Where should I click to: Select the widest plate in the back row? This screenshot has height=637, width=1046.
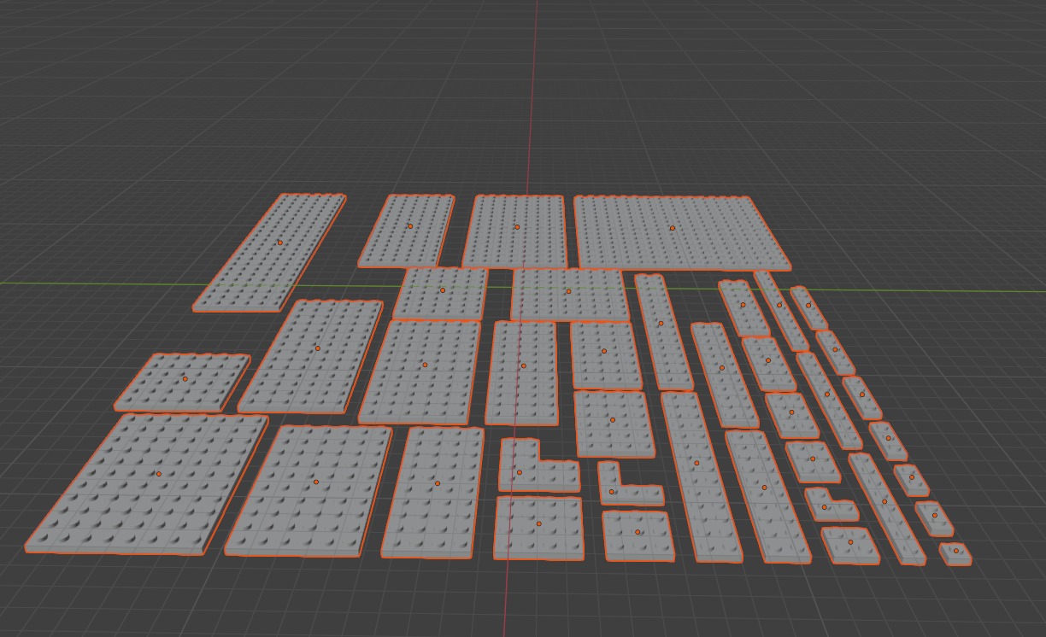(681, 232)
